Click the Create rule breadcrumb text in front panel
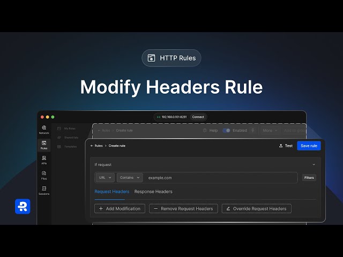The height and width of the screenshot is (257, 343). pyautogui.click(x=117, y=146)
